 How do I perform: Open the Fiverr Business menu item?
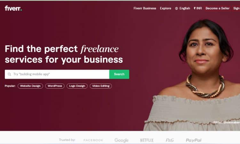pyautogui.click(x=145, y=8)
